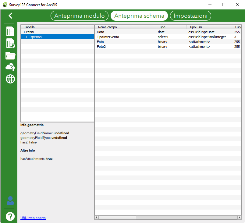Click the scrollbar left arrow

[97, 218]
